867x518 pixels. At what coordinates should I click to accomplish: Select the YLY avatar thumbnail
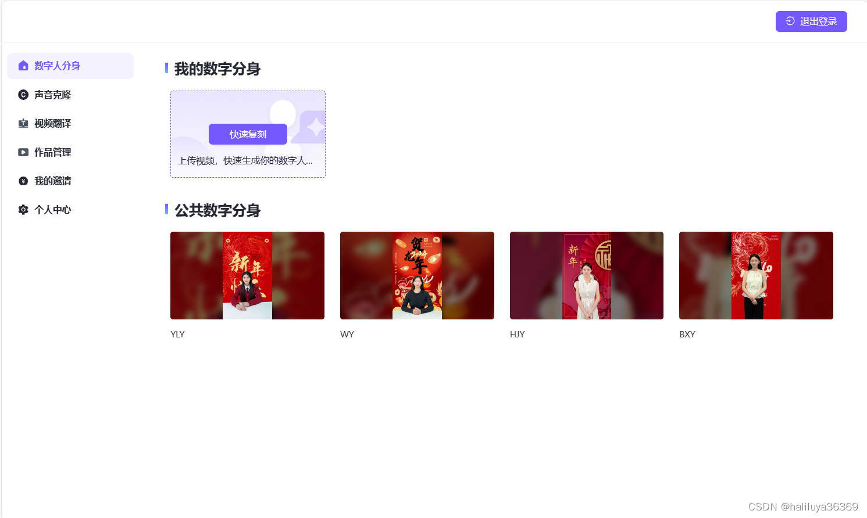pos(247,275)
